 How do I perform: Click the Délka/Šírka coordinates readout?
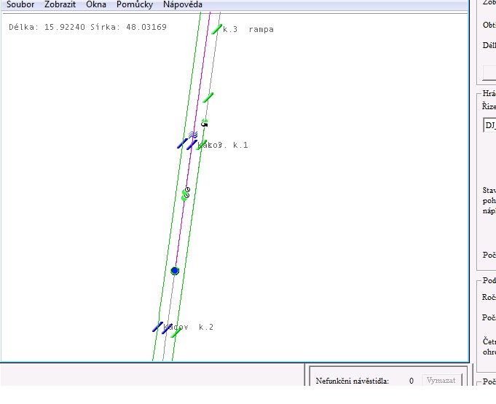(87, 28)
